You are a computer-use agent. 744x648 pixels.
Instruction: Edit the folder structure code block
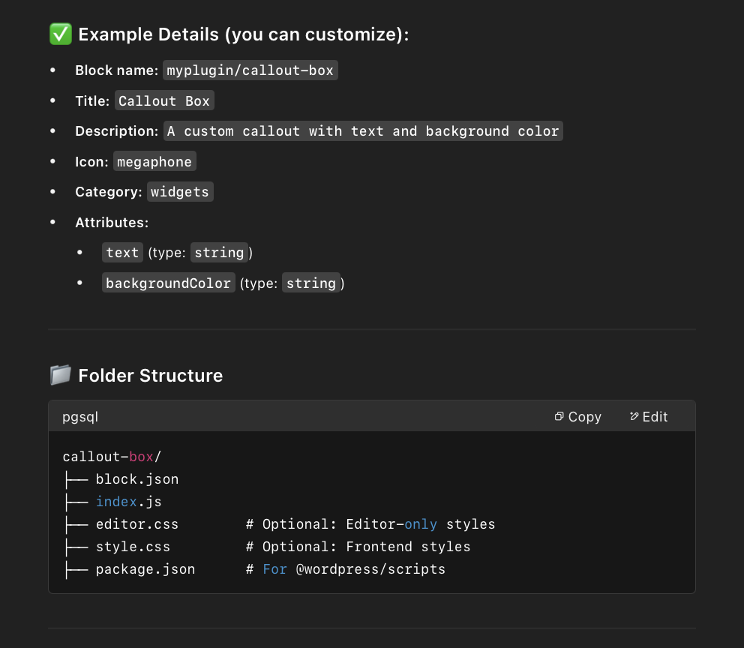tap(649, 416)
